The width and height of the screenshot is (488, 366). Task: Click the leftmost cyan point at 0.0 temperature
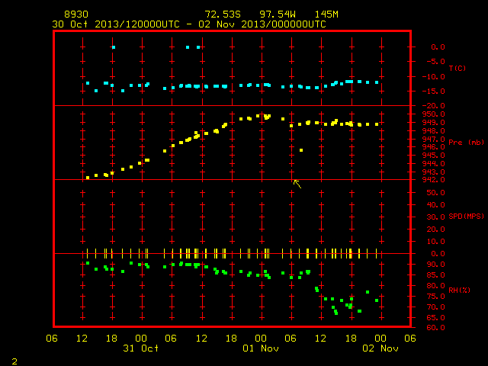click(x=114, y=47)
